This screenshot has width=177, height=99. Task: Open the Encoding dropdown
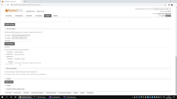(x=19, y=38)
